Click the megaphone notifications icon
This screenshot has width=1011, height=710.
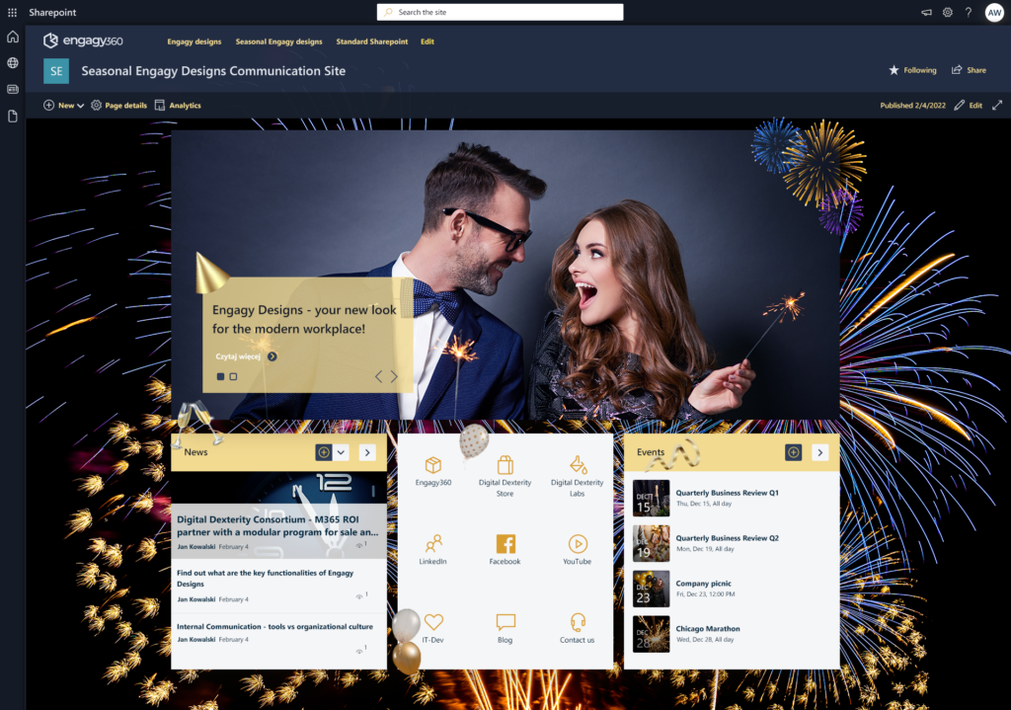[926, 12]
